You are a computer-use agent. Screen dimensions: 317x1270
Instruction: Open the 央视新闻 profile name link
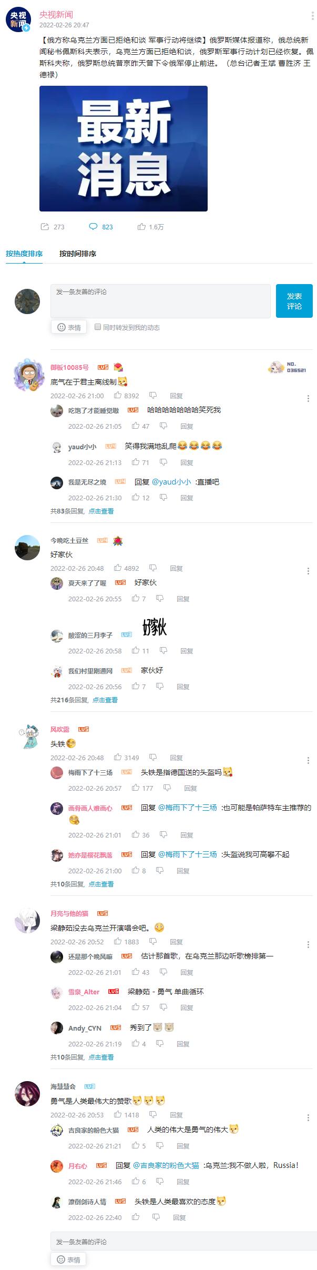pos(56,14)
